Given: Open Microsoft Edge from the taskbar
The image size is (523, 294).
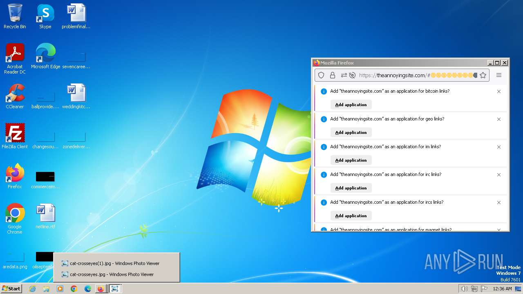Looking at the screenshot, I should click(88, 289).
